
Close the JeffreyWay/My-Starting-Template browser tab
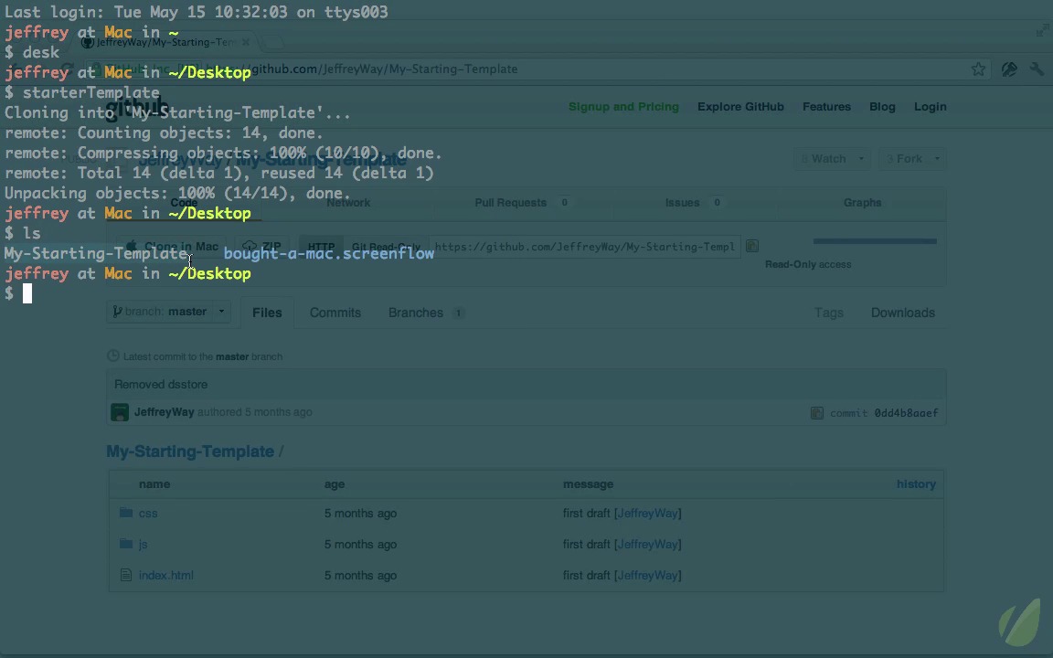246,42
